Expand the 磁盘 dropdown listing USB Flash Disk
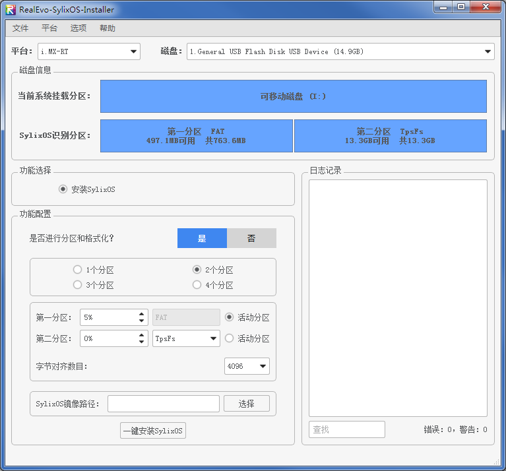The height and width of the screenshot is (471, 506). [x=340, y=51]
